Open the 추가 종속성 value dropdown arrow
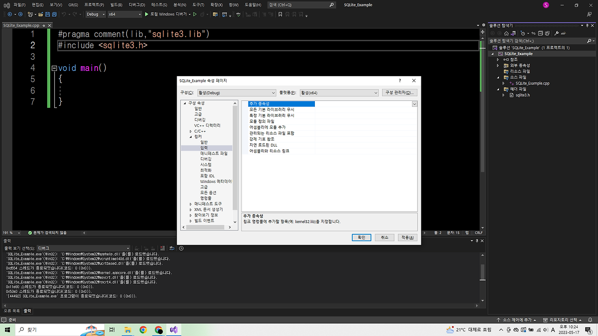 click(x=414, y=104)
